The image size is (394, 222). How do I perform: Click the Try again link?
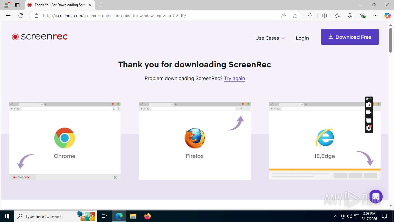click(x=234, y=78)
